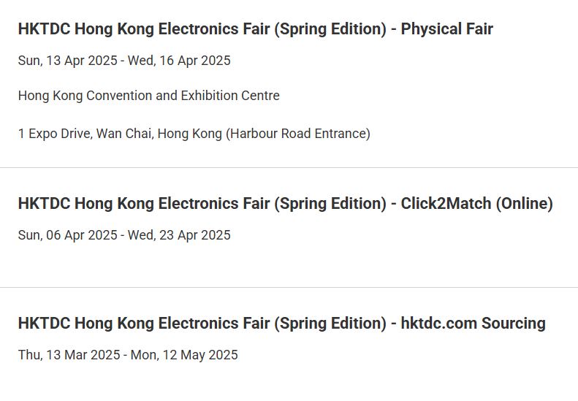This screenshot has width=578, height=401.
Task: Click the word HKTDC in Physical Fair title
Action: [45, 29]
